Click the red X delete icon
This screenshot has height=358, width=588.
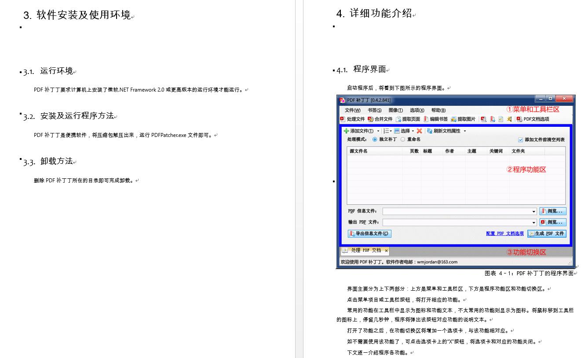pyautogui.click(x=420, y=131)
